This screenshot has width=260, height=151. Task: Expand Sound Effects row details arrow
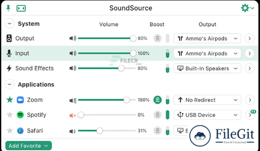[x=249, y=68]
